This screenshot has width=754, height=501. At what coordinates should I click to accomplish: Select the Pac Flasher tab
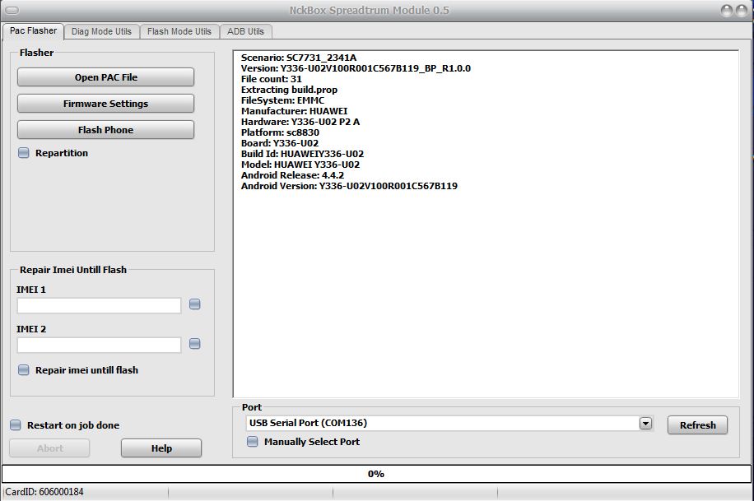[33, 30]
